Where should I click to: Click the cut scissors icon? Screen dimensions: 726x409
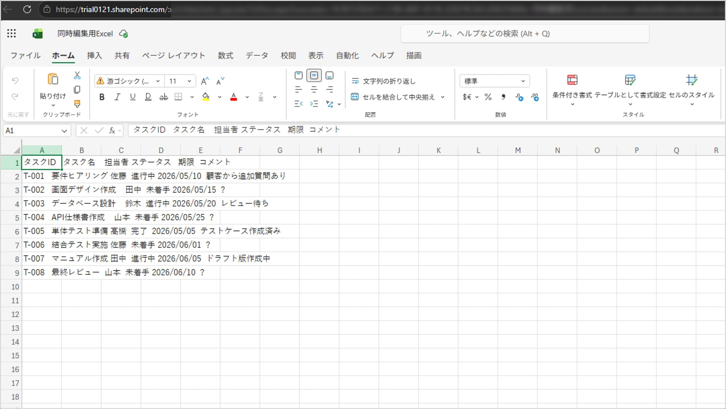[x=77, y=75]
